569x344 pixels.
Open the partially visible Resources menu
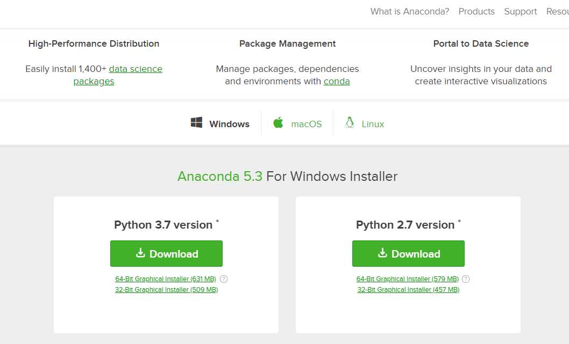click(x=558, y=12)
